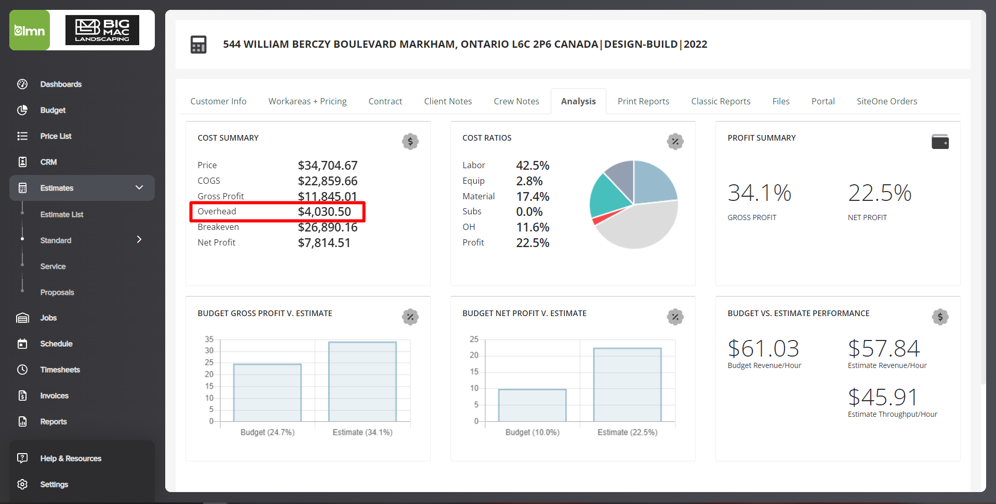Toggle Cost Ratios display with percent badge
Image resolution: width=996 pixels, height=504 pixels.
[675, 141]
